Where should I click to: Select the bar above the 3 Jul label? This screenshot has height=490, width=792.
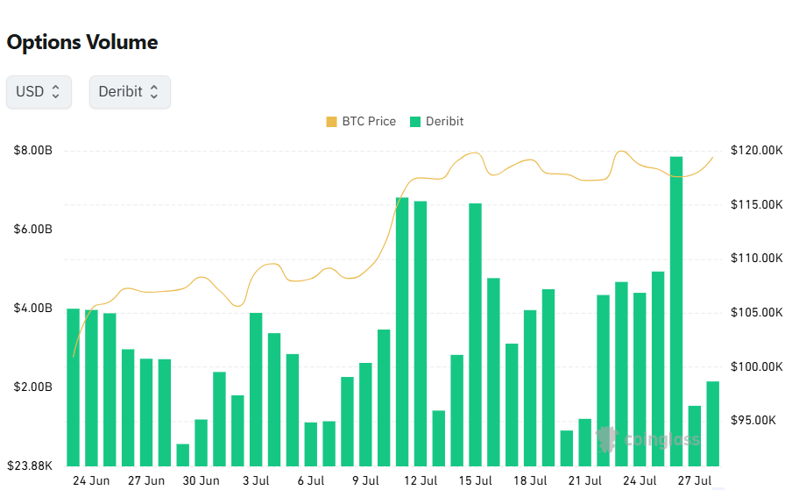(x=256, y=389)
